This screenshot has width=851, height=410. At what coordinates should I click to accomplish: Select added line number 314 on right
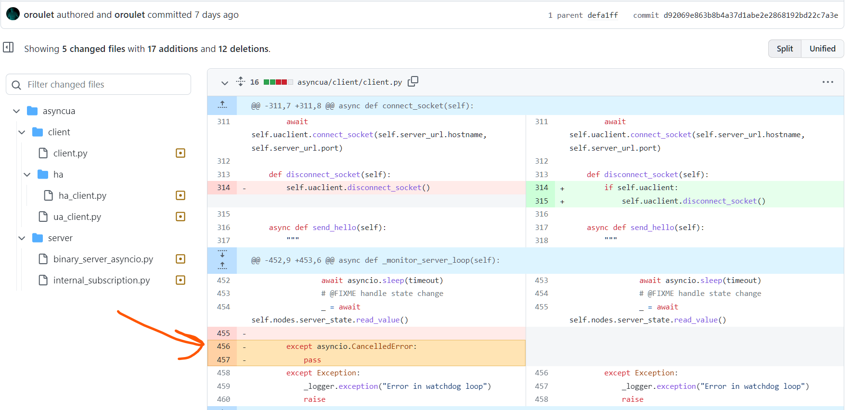coord(542,187)
